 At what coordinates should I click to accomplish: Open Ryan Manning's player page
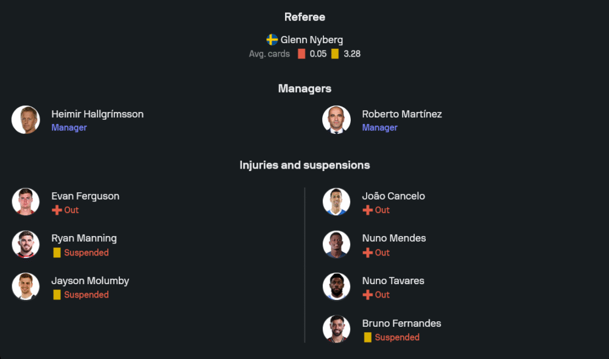click(x=84, y=238)
